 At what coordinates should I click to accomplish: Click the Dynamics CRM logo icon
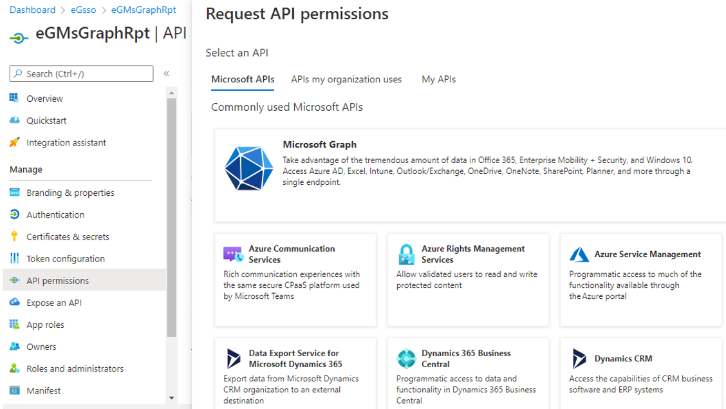[579, 359]
